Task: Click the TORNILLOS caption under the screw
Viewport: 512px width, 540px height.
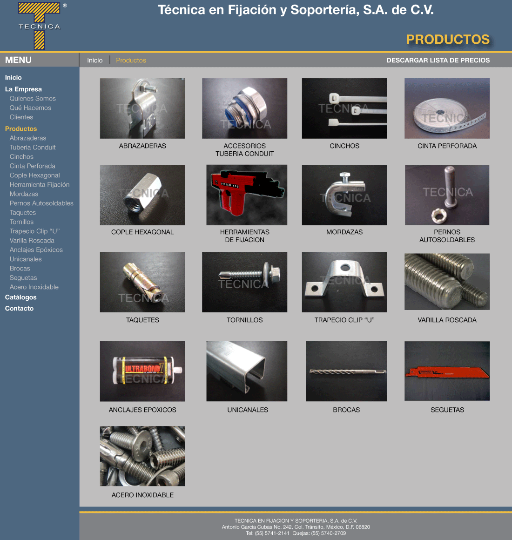Action: pos(244,320)
